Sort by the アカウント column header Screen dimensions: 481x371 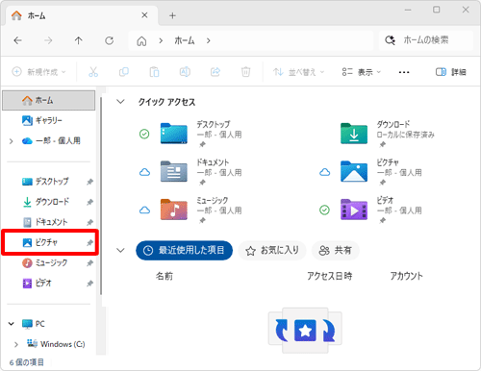tap(406, 276)
